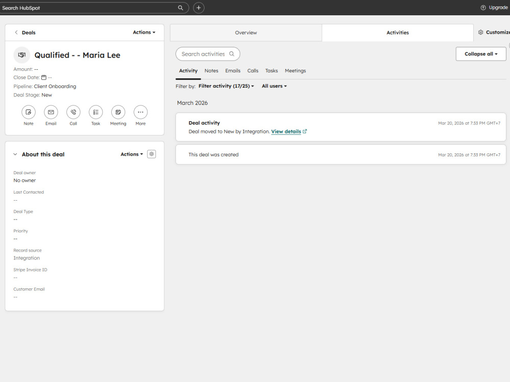Switch to the Emails sub-tab
Screen dimensions: 510x382
pyautogui.click(x=233, y=71)
